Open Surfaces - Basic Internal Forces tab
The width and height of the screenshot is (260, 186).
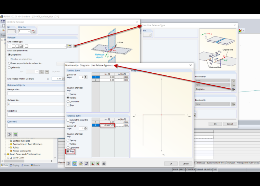(211, 163)
